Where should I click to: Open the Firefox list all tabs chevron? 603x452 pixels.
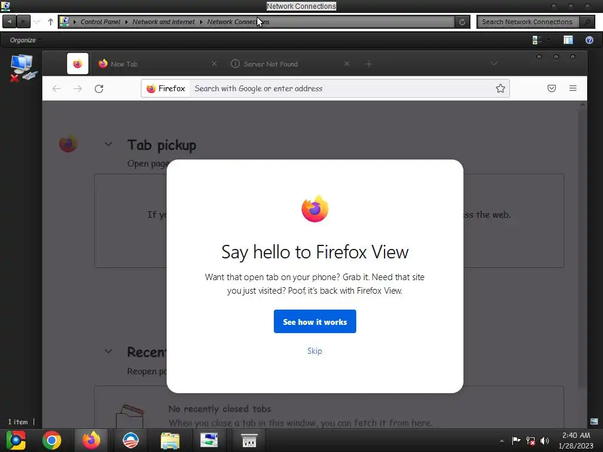[x=494, y=64]
